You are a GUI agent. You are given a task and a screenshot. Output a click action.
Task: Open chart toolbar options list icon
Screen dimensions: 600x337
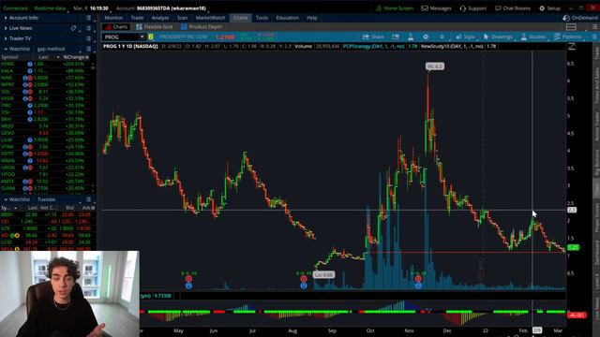pyautogui.click(x=594, y=37)
